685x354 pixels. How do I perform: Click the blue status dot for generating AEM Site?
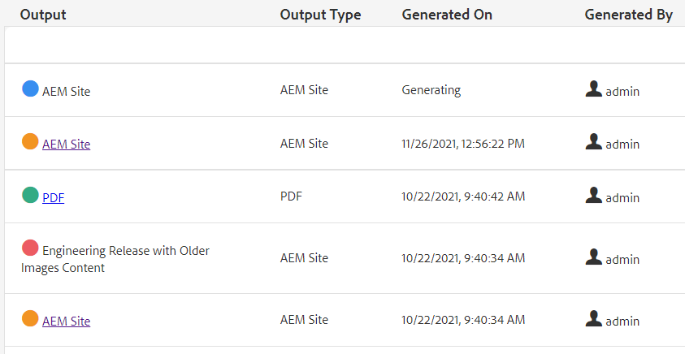(x=30, y=88)
